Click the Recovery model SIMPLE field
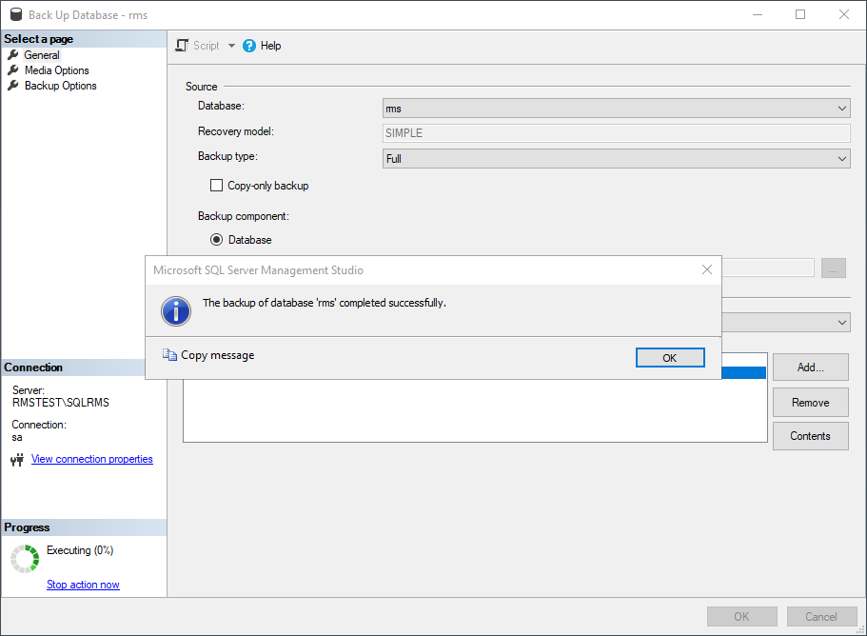Screen dimensions: 867x636 click(616, 132)
